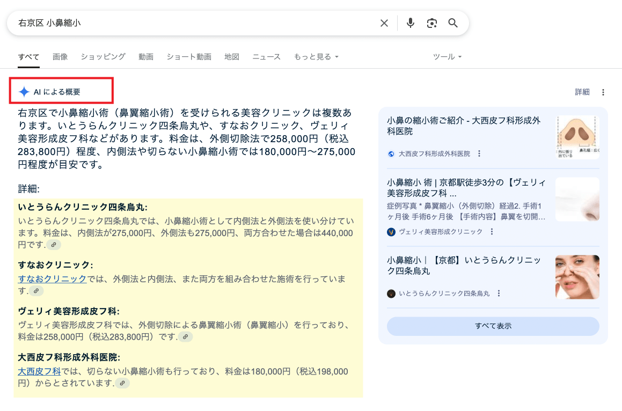
Task: Click the 詳細 link at top right
Action: click(582, 92)
